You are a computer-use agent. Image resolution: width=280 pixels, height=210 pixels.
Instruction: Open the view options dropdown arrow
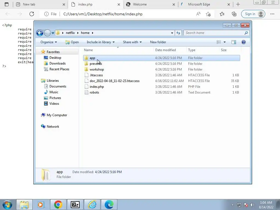coord(225,42)
